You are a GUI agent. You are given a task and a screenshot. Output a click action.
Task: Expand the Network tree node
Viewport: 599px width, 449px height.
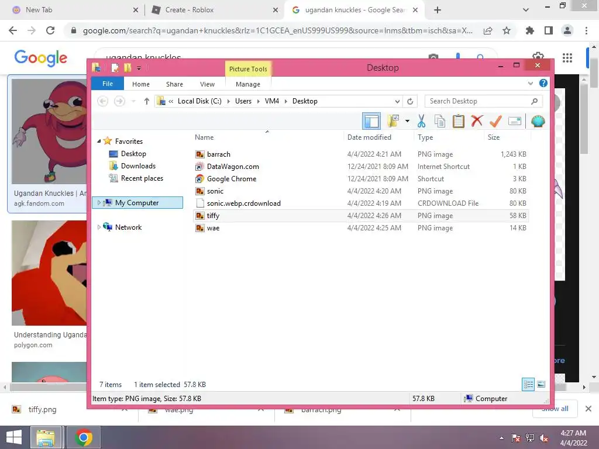click(x=99, y=227)
